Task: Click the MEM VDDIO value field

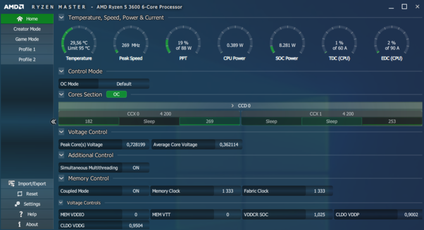Action: tap(136, 215)
